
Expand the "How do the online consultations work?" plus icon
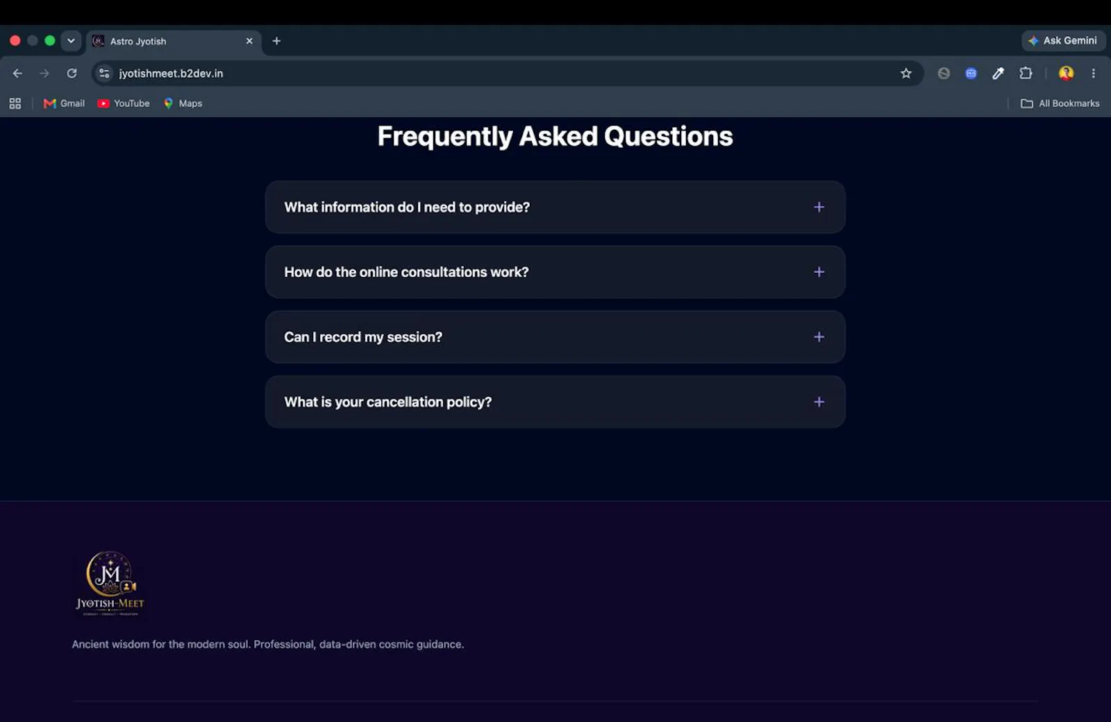tap(819, 272)
